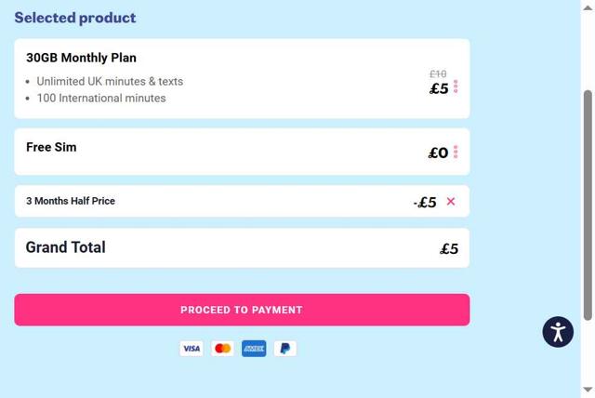Click the 100 International minutes bullet
The height and width of the screenshot is (398, 595).
coord(101,98)
